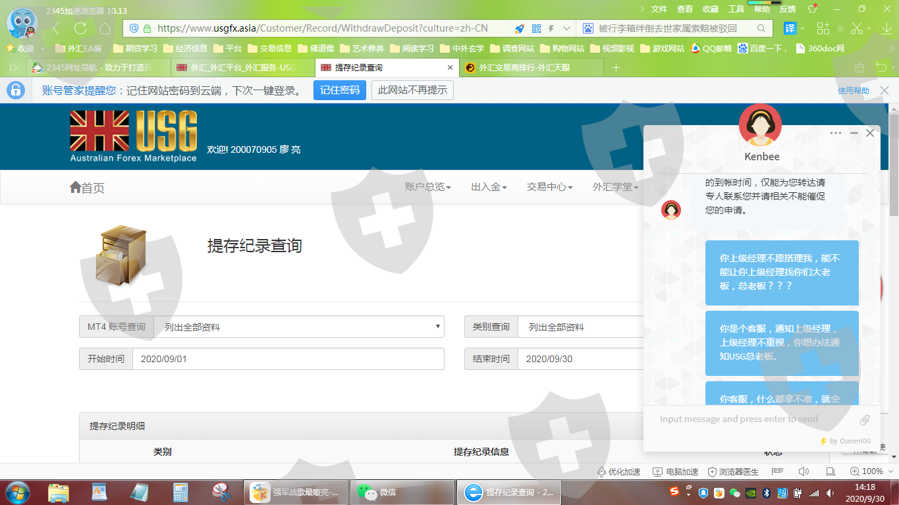Click the browser home icon
The width and height of the screenshot is (899, 505).
[x=105, y=28]
